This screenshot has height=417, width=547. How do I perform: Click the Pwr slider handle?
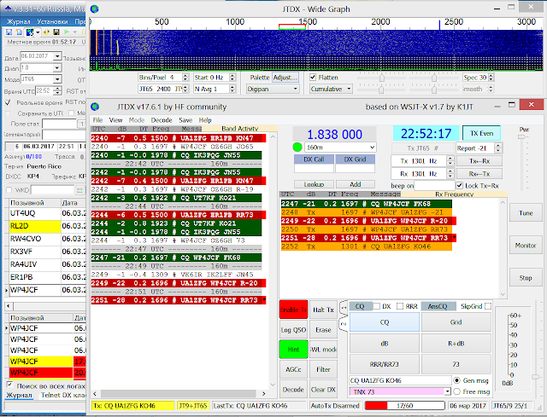point(521,136)
